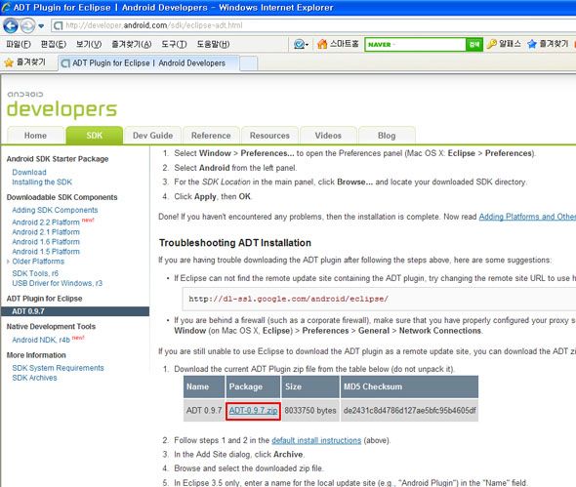
Task: Expand the Older Platforms triangle
Action: click(8, 262)
